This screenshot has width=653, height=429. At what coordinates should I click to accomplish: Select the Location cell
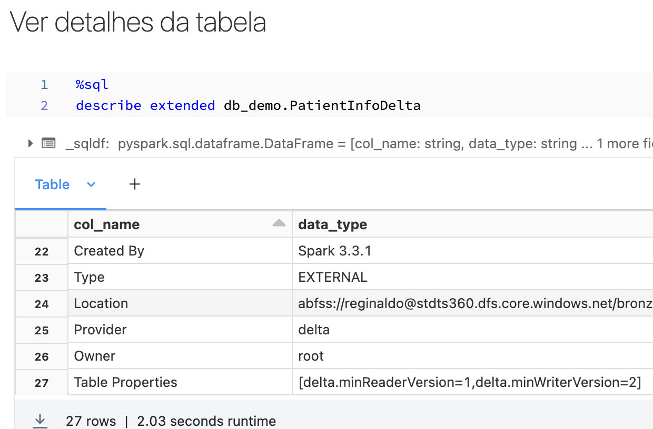[x=180, y=303]
